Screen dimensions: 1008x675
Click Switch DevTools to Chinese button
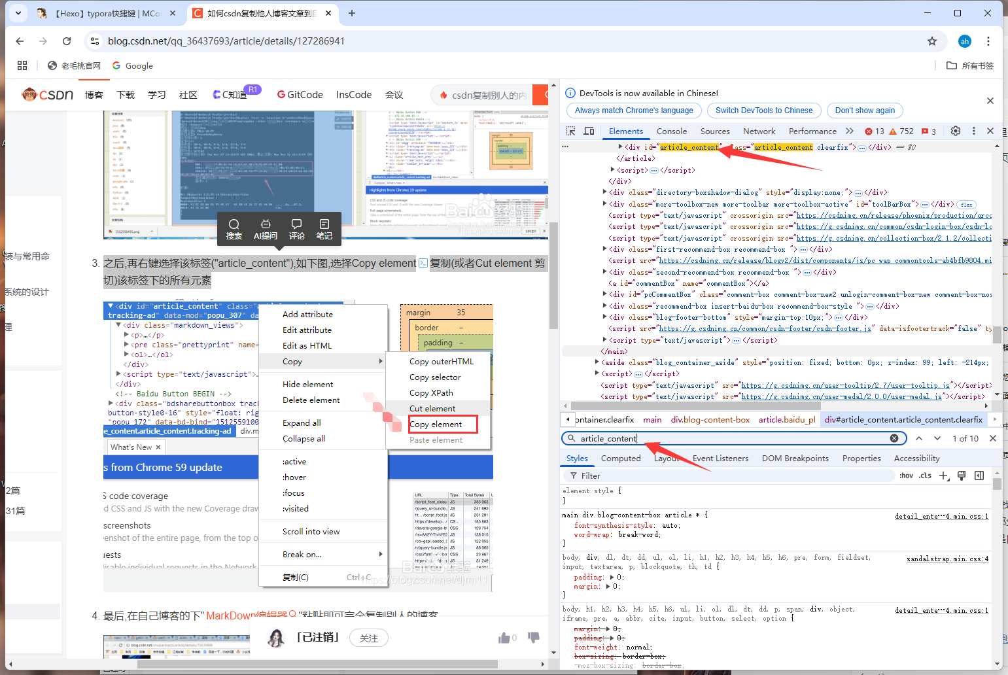[764, 111]
